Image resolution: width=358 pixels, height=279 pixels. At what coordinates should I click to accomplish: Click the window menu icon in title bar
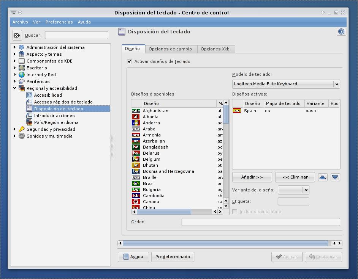tap(13, 12)
